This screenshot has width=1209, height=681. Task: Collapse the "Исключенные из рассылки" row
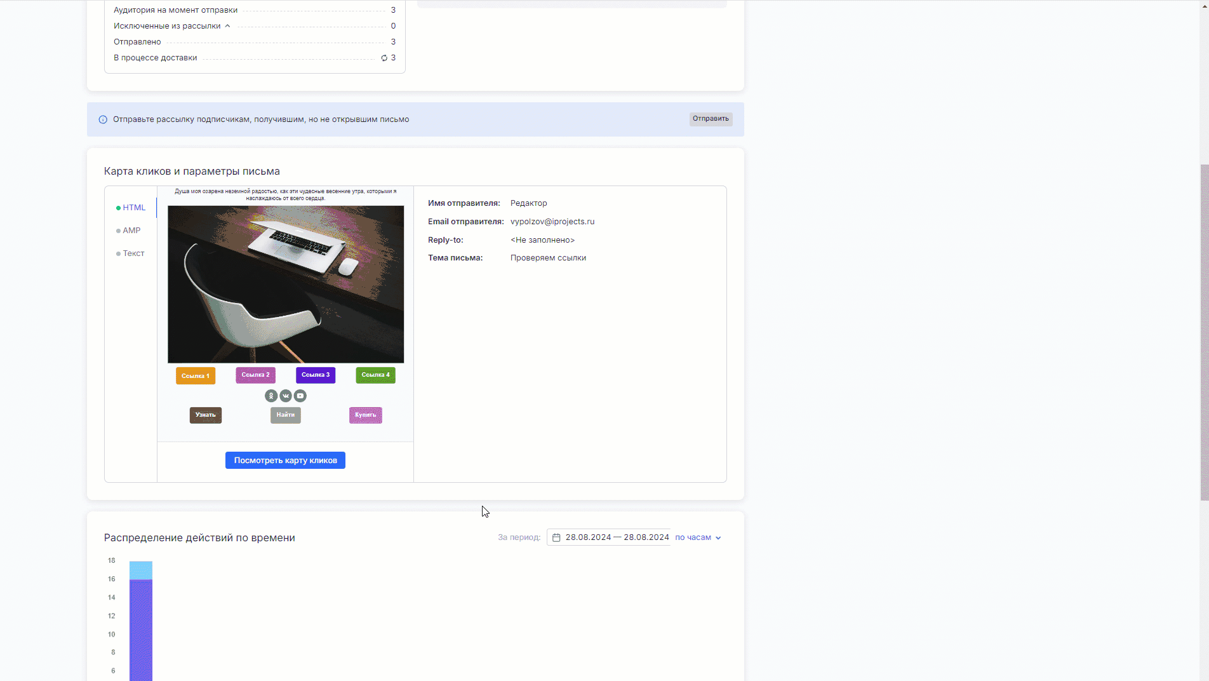(227, 26)
